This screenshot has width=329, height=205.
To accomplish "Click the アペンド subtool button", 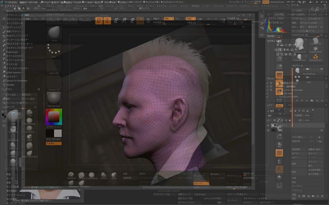I will pos(315,162).
